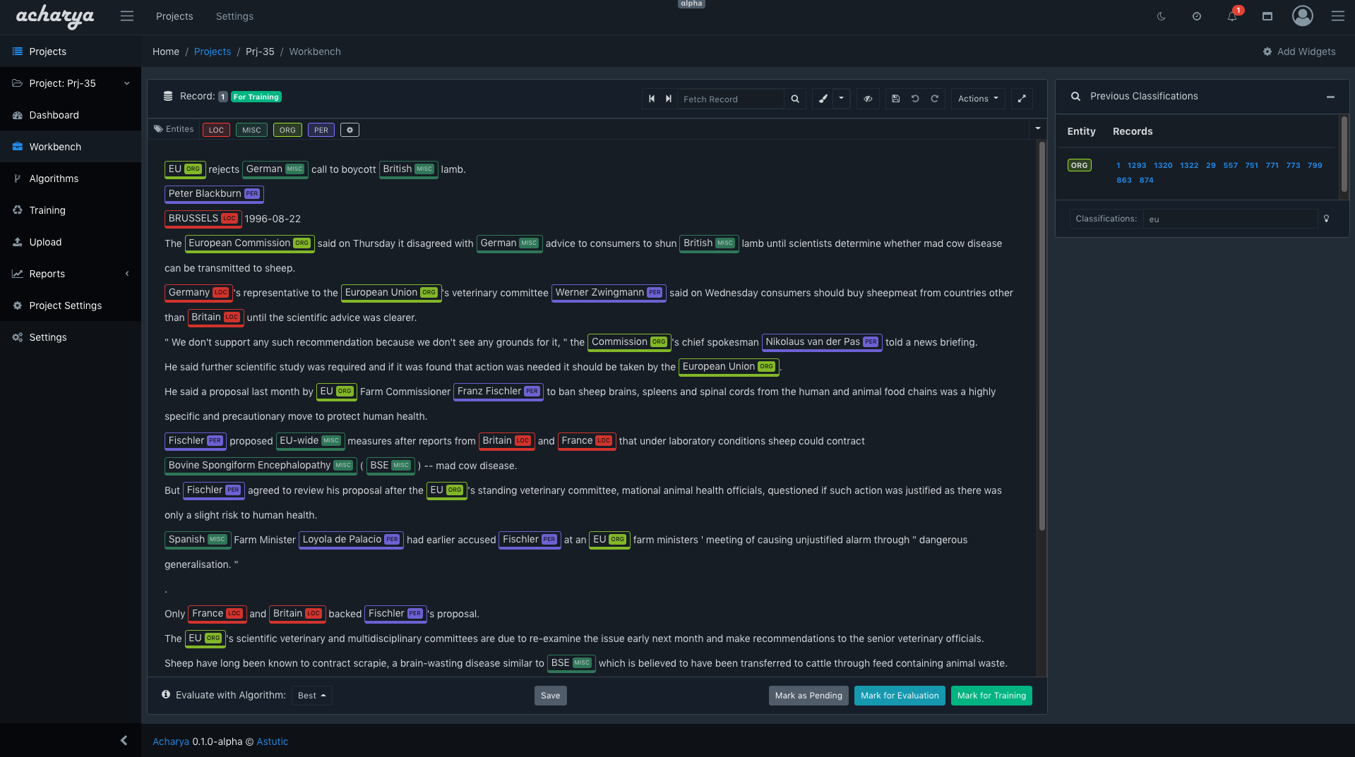Switch to the Workbench sidebar item
Viewport: 1355px width, 757px height.
[x=55, y=146]
